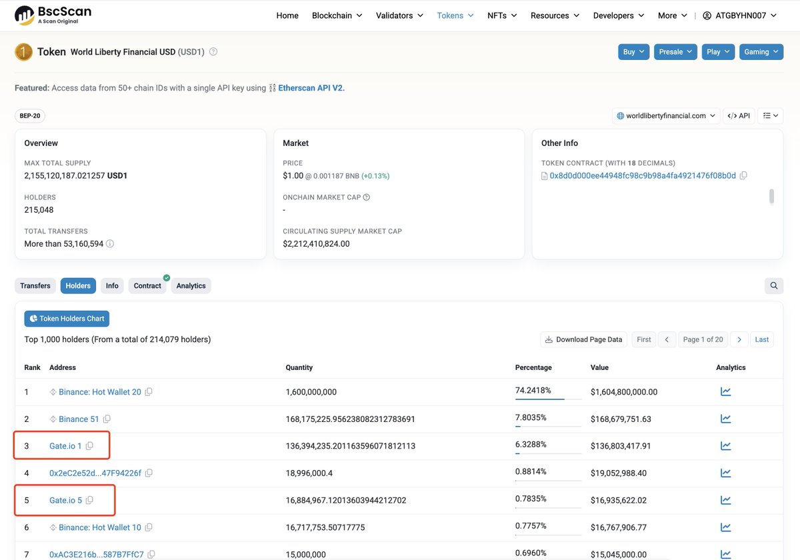This screenshot has width=800, height=560.
Task: Open Binance: Hot Wallet 20 address
Action: tap(100, 392)
